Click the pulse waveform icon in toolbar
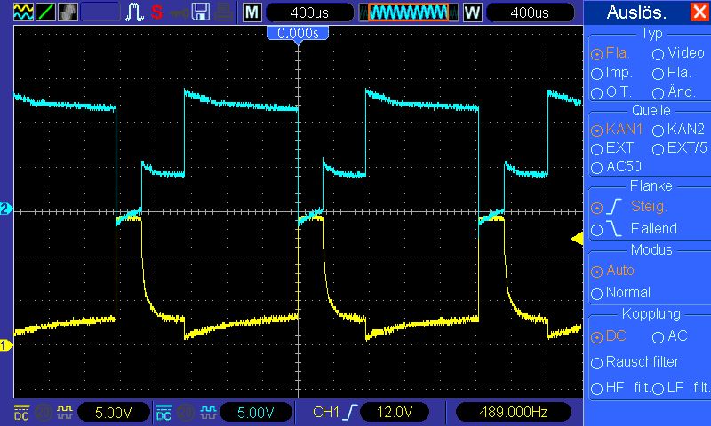The width and height of the screenshot is (711, 426). (x=135, y=12)
